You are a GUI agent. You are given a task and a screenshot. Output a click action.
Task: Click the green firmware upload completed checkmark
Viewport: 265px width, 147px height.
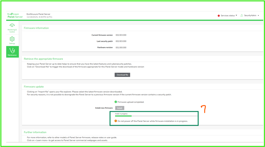tap(116, 102)
